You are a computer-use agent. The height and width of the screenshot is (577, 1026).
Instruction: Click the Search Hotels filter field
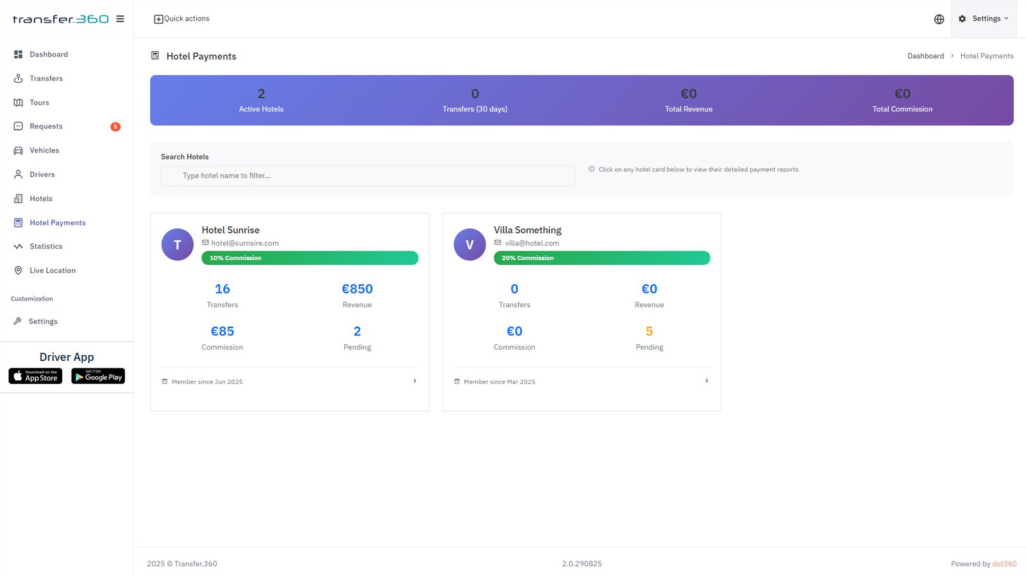point(368,176)
